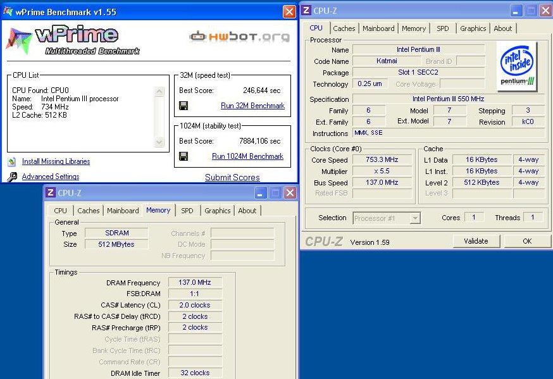
Task: Click the DRAM Idle Timer value 32 clocks
Action: pos(195,373)
